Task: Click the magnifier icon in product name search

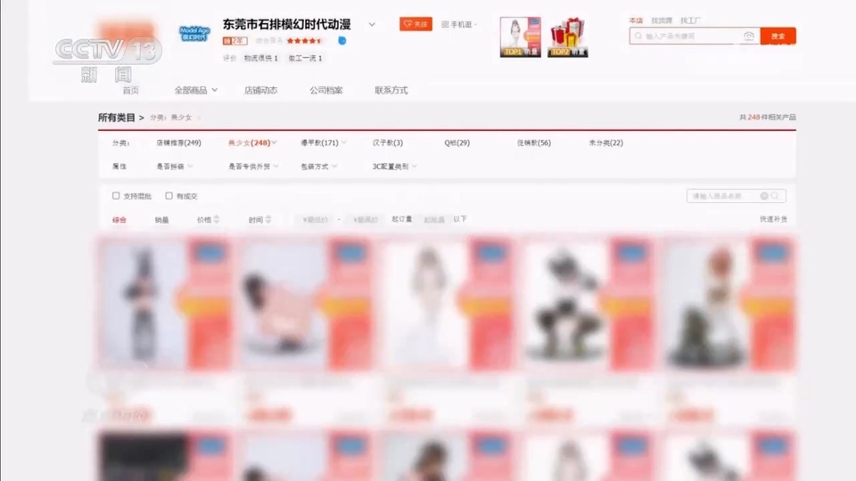Action: pyautogui.click(x=776, y=196)
